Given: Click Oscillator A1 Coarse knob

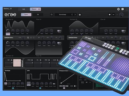Looking at the screenshot, I should (x=8, y=31).
